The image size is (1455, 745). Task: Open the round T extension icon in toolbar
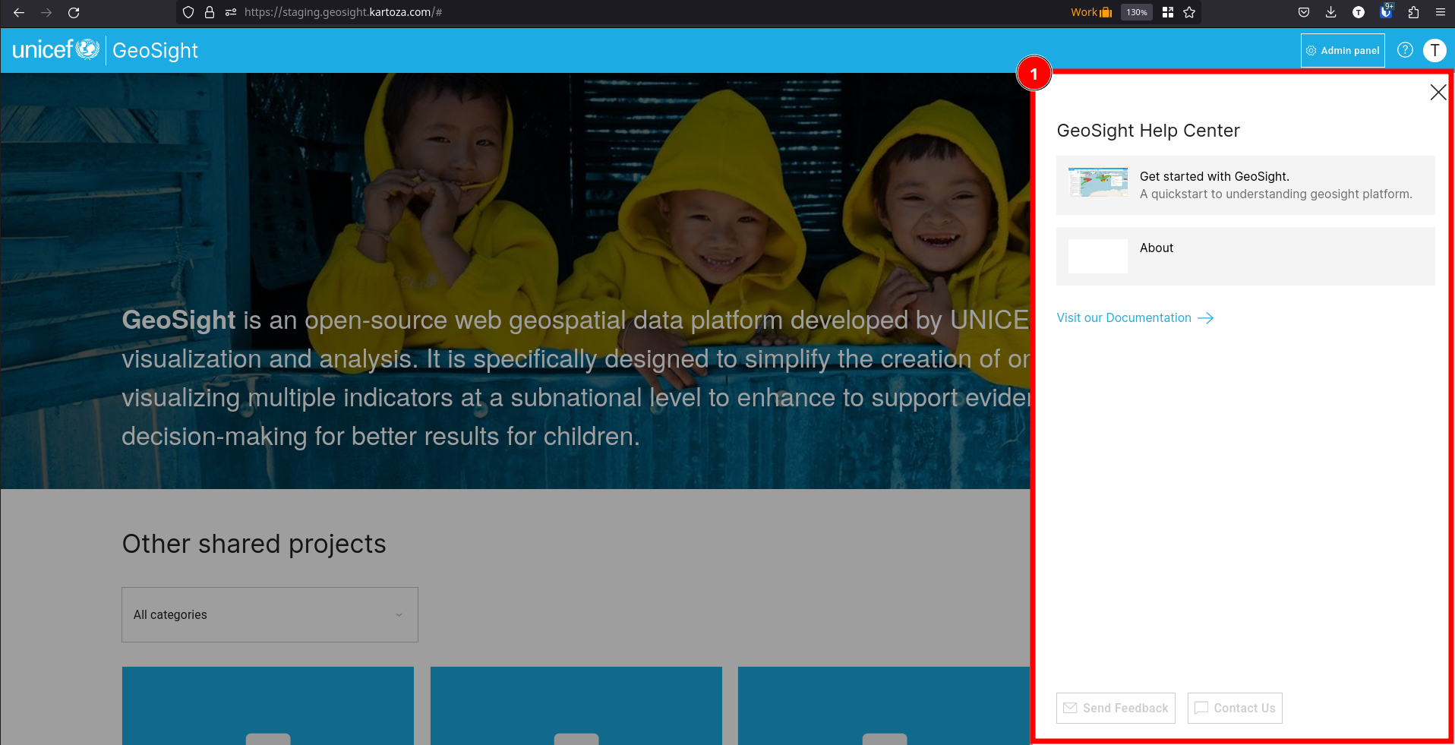[1359, 12]
